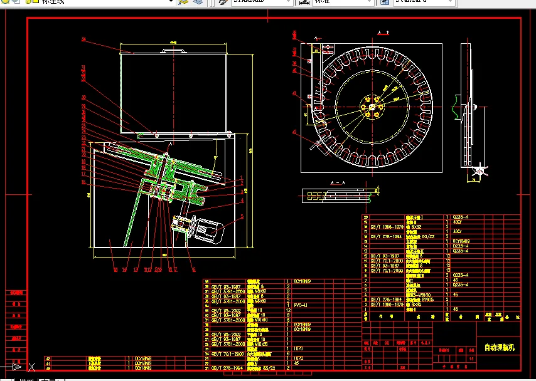Select part callout 42 near circular plate
536x381 pixels.
click(x=294, y=132)
